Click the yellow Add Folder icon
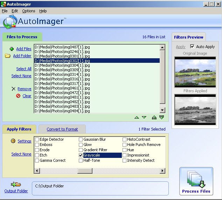The width and height of the screenshot is (222, 200). coord(8,56)
